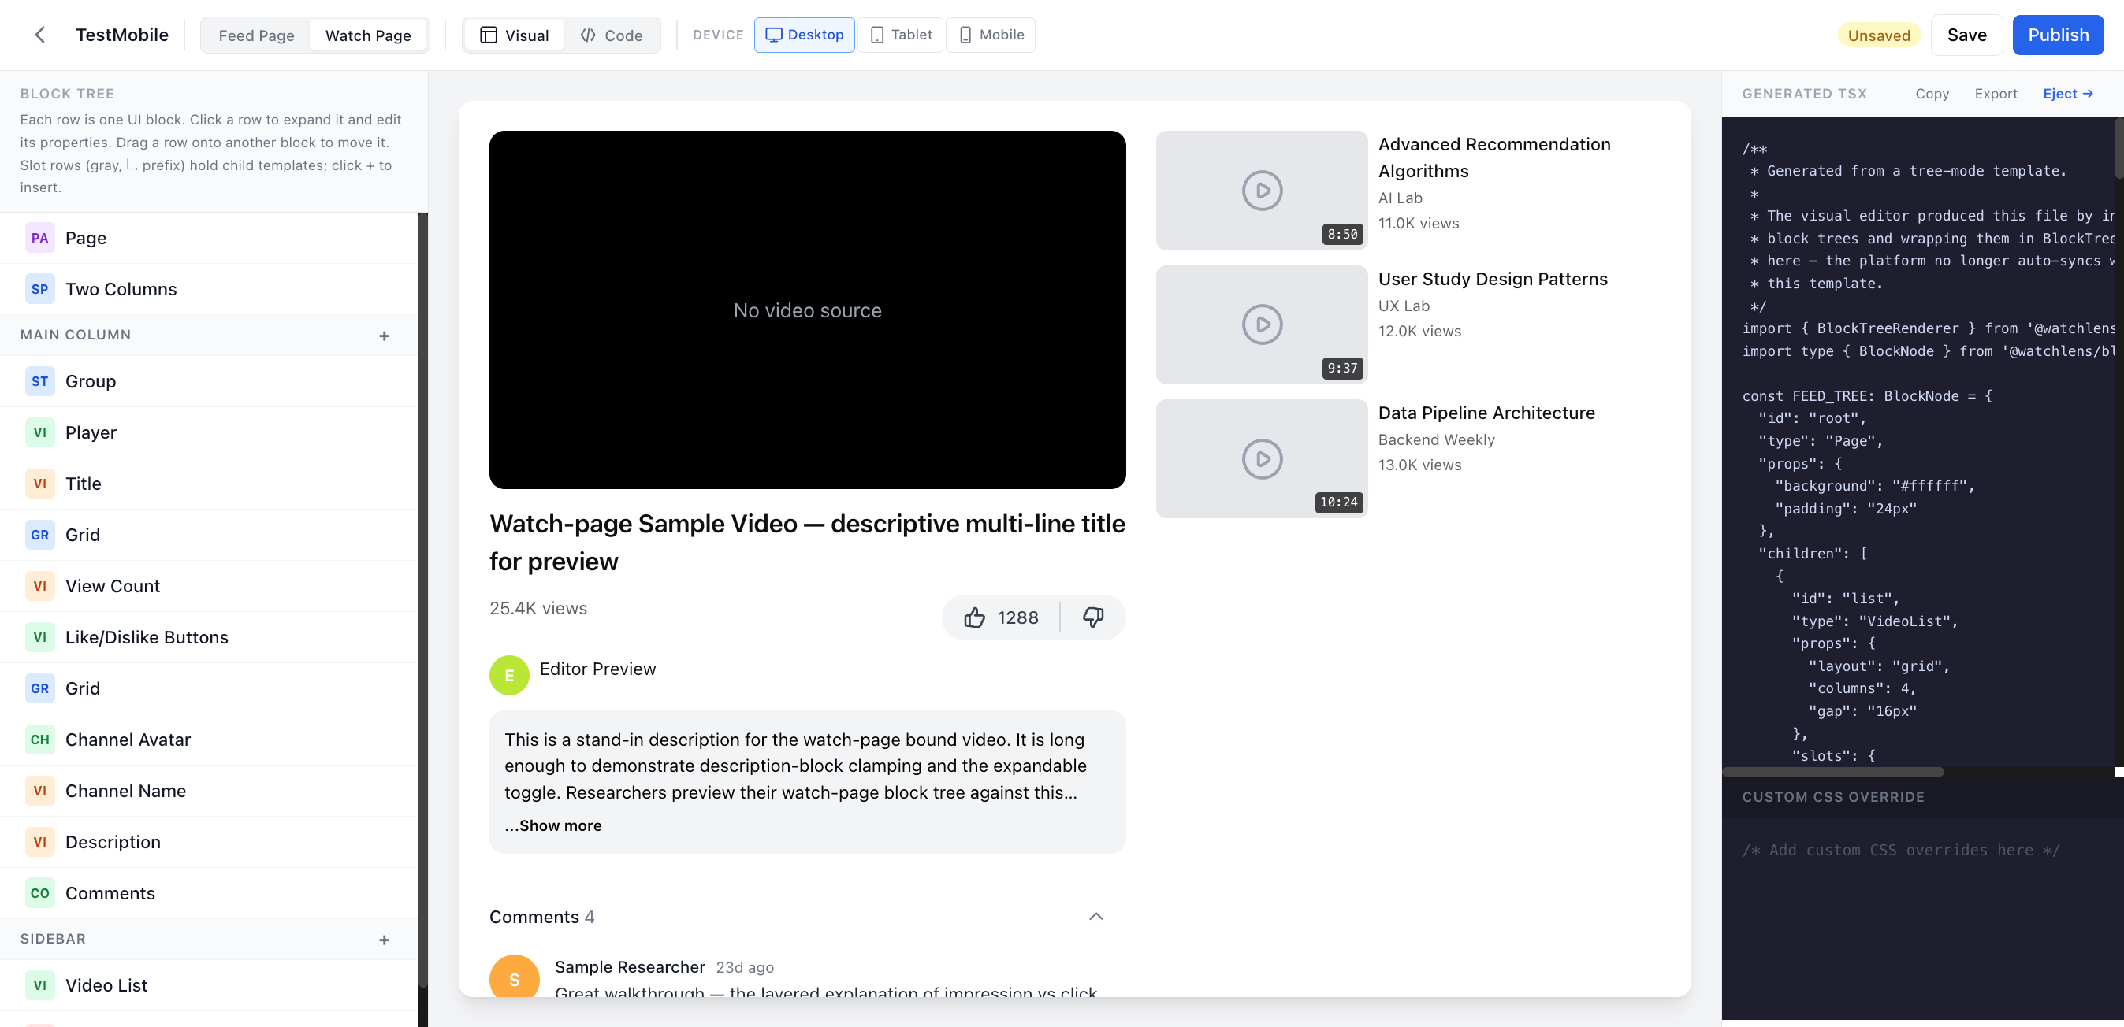Click the ST badge on the Group row
This screenshot has height=1027, width=2124.
tap(39, 382)
